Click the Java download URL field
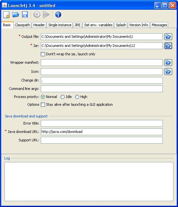Screen dimensions: 178x207 [102, 132]
